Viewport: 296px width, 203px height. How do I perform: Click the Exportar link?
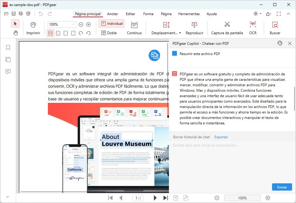[221, 137]
